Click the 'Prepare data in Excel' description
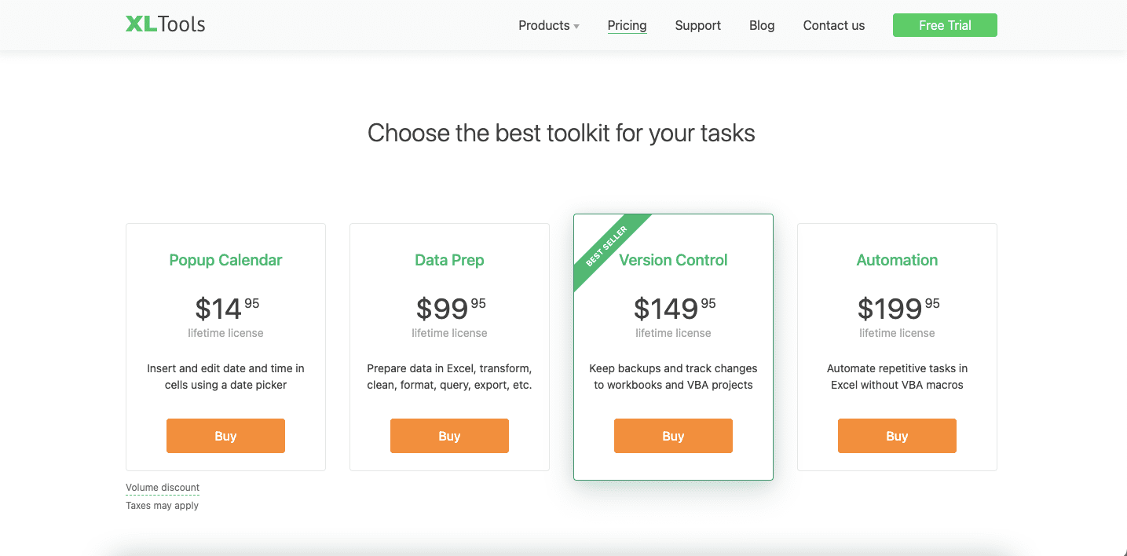 [x=449, y=376]
